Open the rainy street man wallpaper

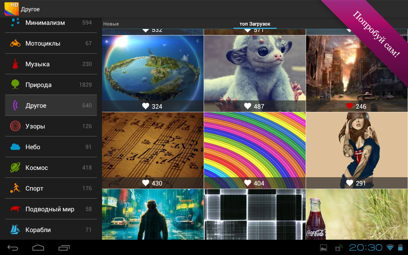tap(153, 214)
